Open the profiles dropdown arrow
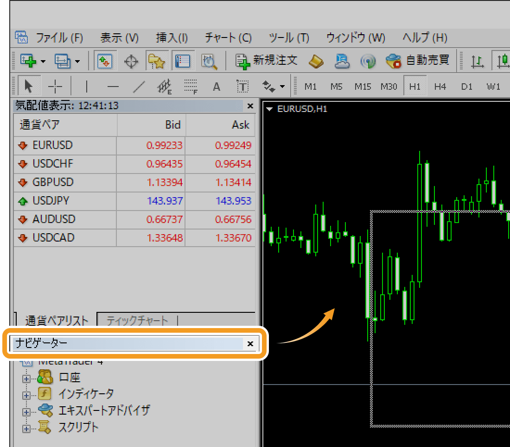510x447 pixels. tap(77, 61)
